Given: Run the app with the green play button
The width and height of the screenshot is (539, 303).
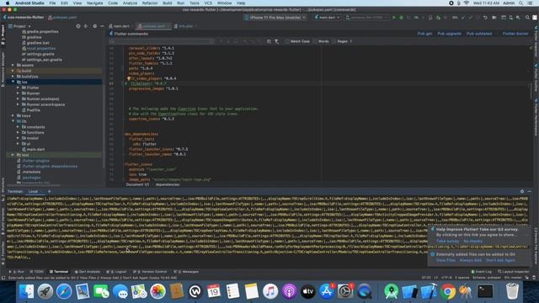Looking at the screenshot, I should coord(394,17).
